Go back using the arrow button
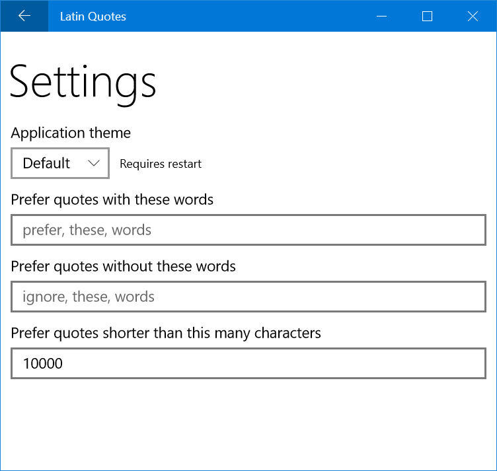 point(24,16)
